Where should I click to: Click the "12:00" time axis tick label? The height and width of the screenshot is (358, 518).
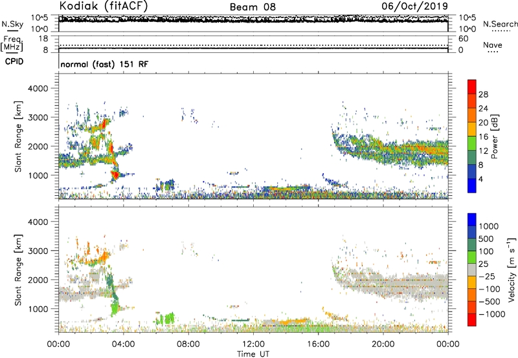click(x=253, y=344)
